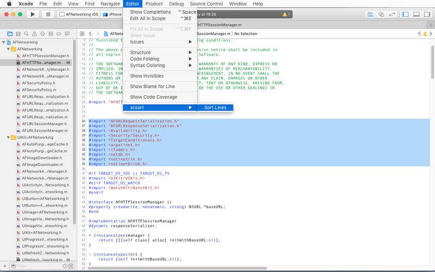435x272 pixels.
Task: Open the Product menu
Action: point(154,4)
